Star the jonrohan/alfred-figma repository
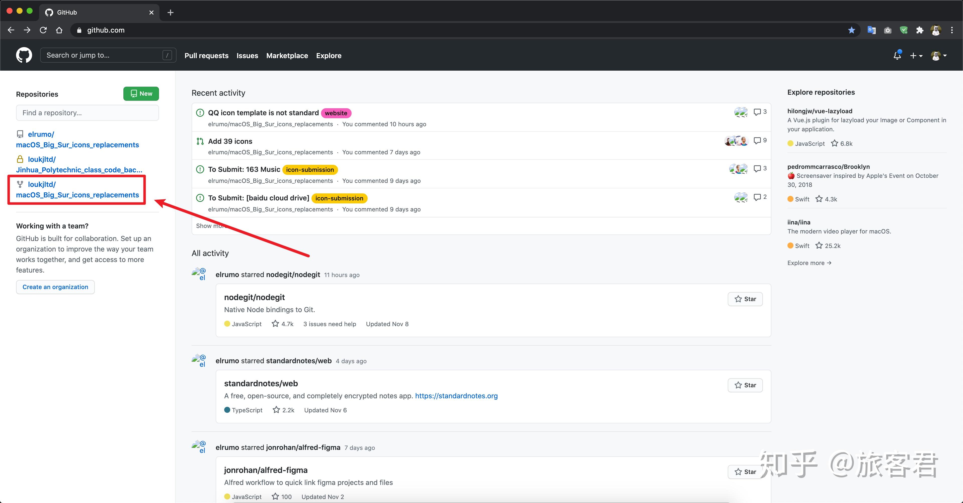This screenshot has width=963, height=503. 745,472
